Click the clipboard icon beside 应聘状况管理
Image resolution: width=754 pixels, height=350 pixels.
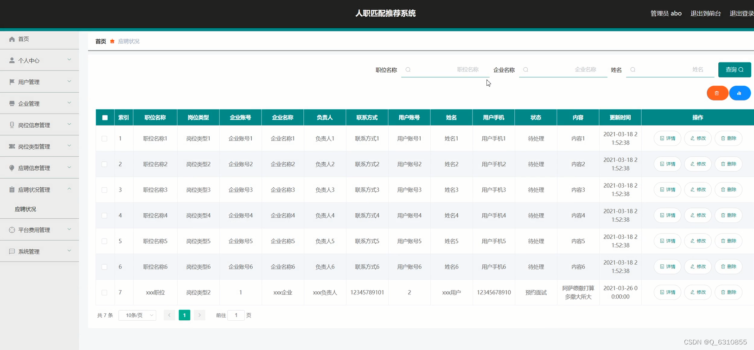point(12,189)
